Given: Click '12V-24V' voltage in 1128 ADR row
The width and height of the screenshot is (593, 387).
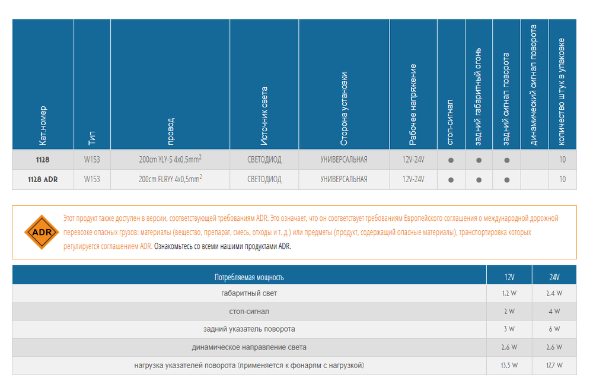Looking at the screenshot, I should click(413, 179).
